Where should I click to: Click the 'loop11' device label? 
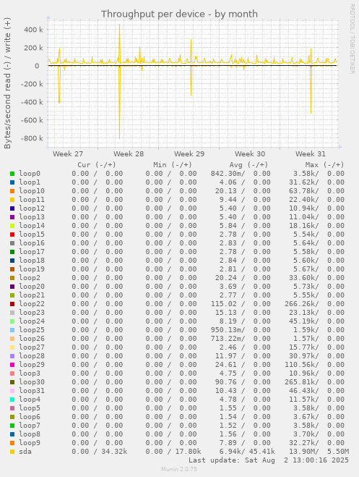click(32, 200)
